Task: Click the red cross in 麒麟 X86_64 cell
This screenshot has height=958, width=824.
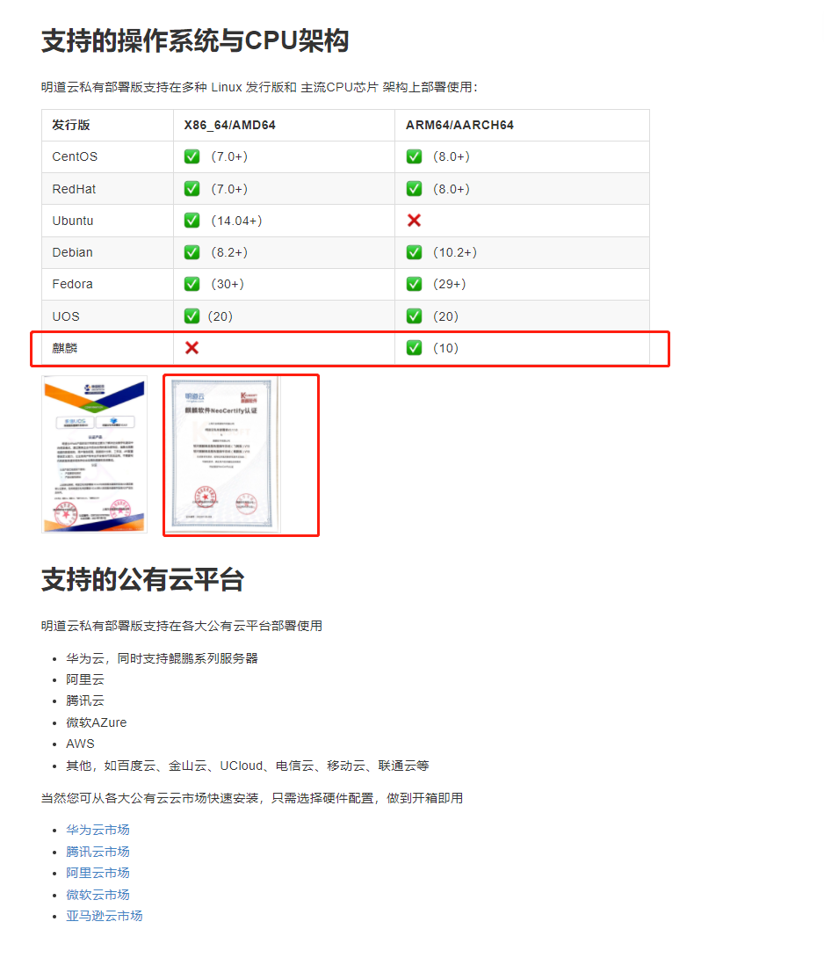Action: 192,348
